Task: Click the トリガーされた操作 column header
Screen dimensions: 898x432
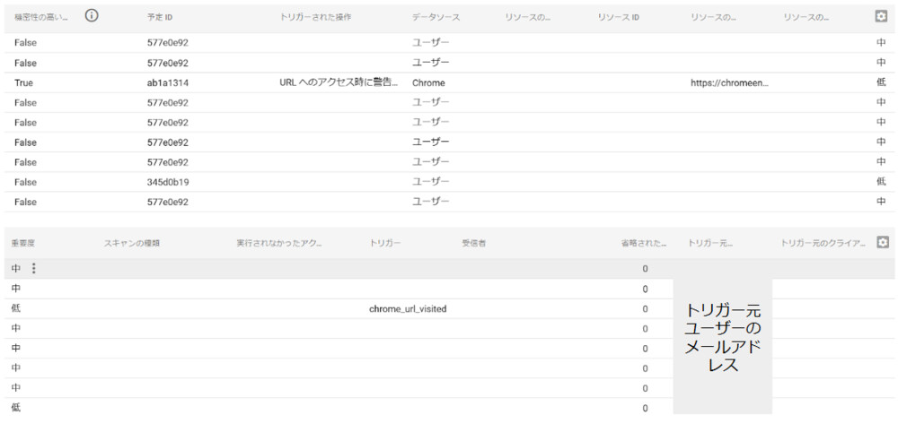Action: click(315, 17)
